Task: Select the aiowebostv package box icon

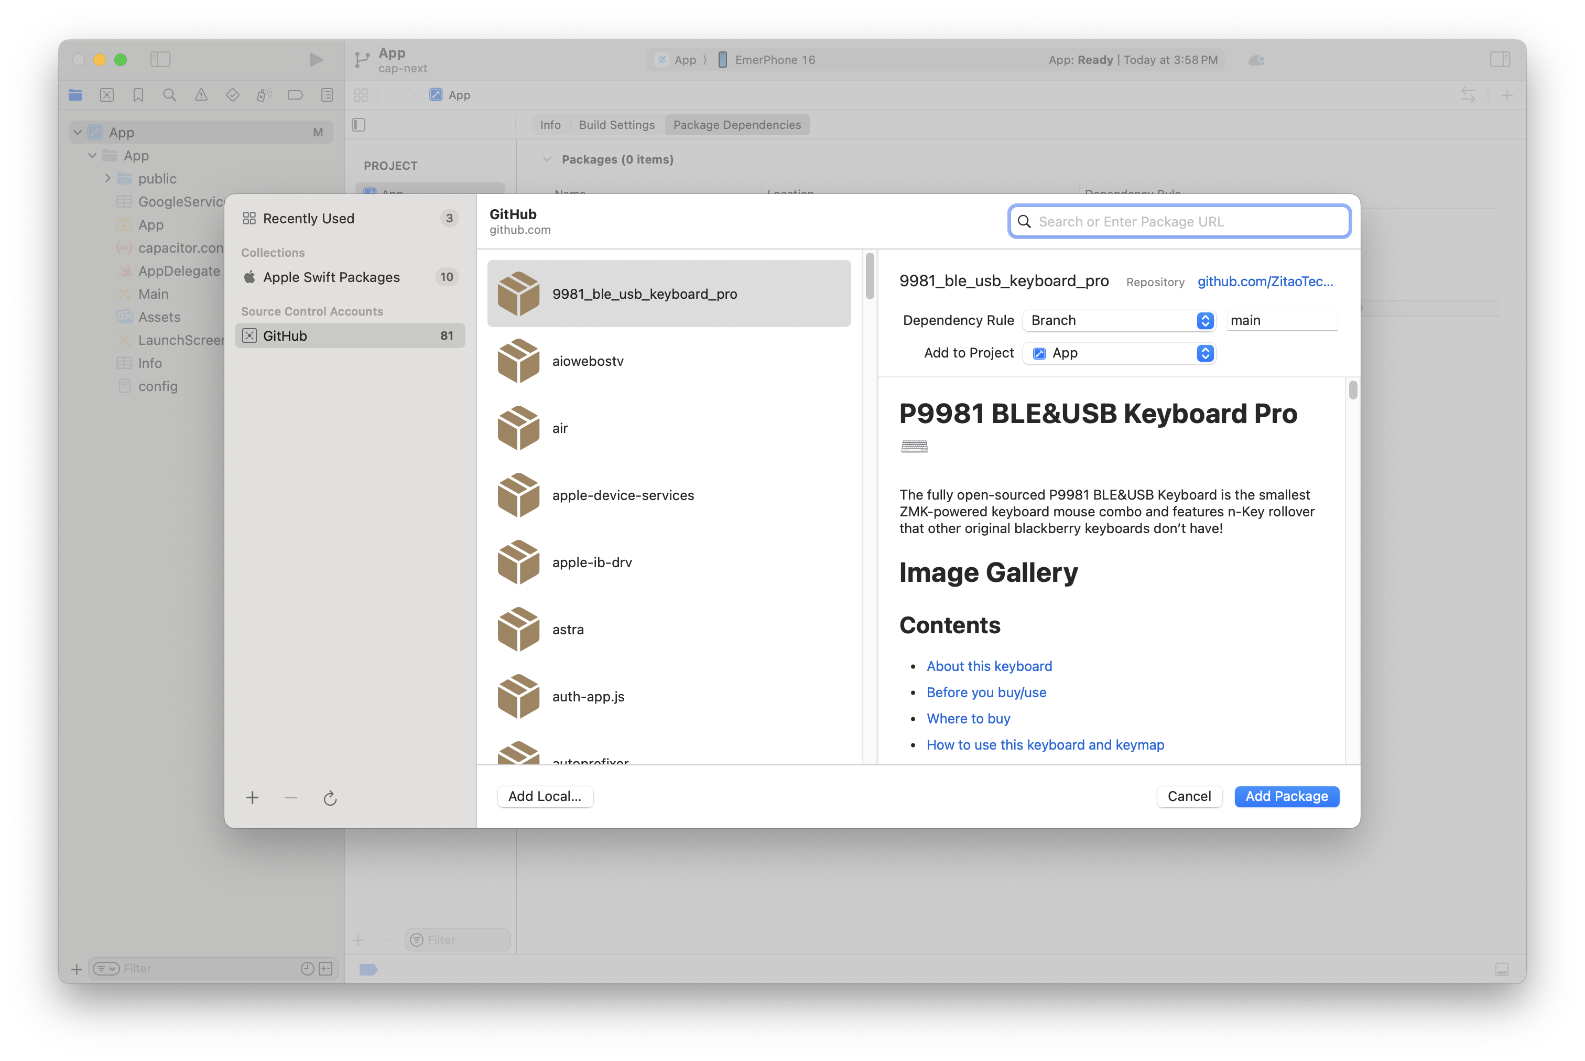Action: pyautogui.click(x=518, y=361)
